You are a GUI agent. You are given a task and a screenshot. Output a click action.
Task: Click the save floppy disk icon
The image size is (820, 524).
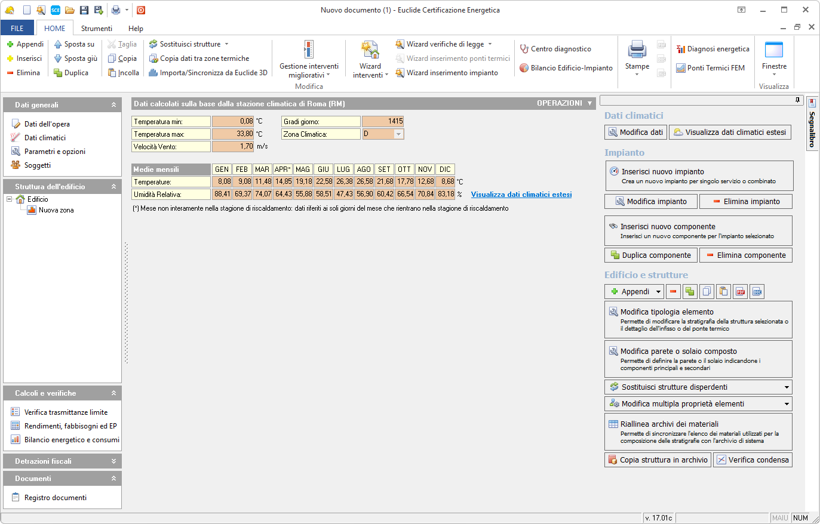tap(84, 10)
